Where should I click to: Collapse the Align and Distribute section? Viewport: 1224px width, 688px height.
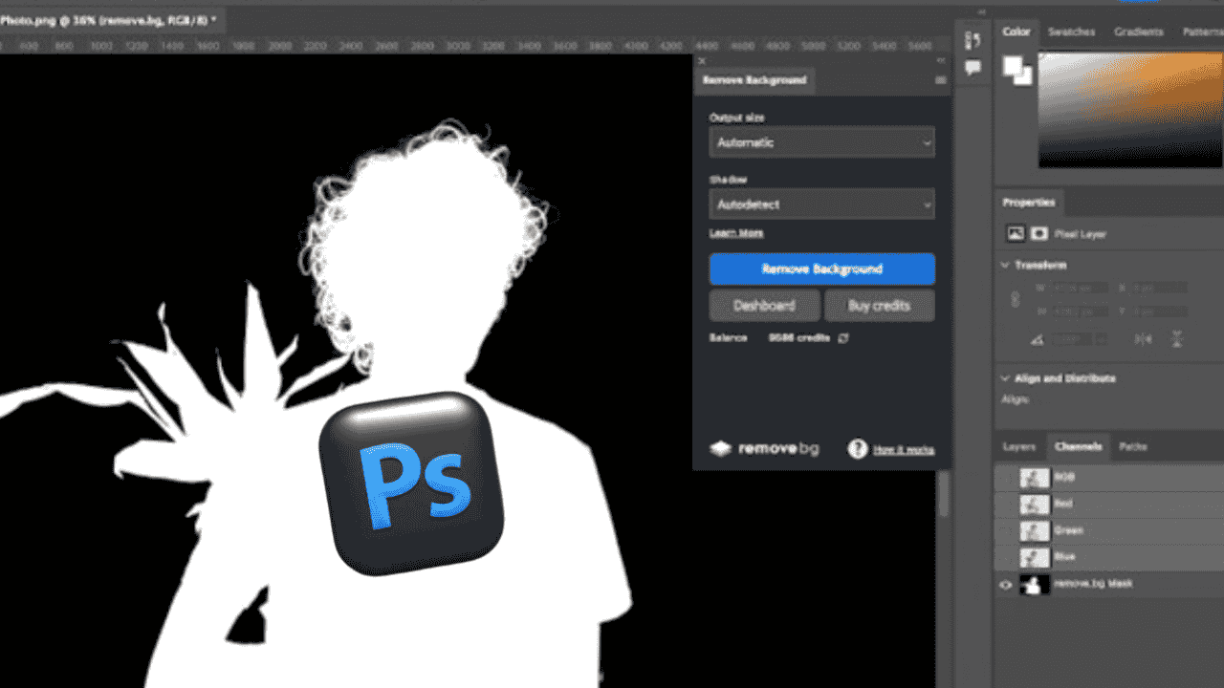click(1005, 378)
